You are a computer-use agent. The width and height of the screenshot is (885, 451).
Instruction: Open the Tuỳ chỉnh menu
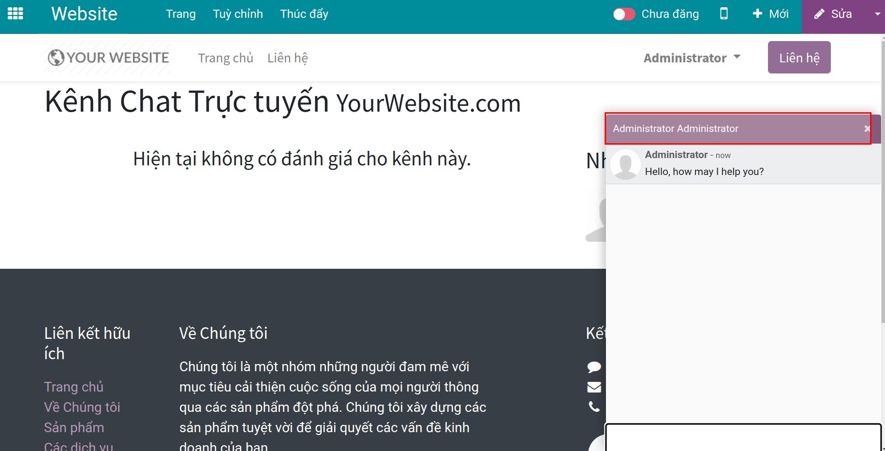point(237,14)
